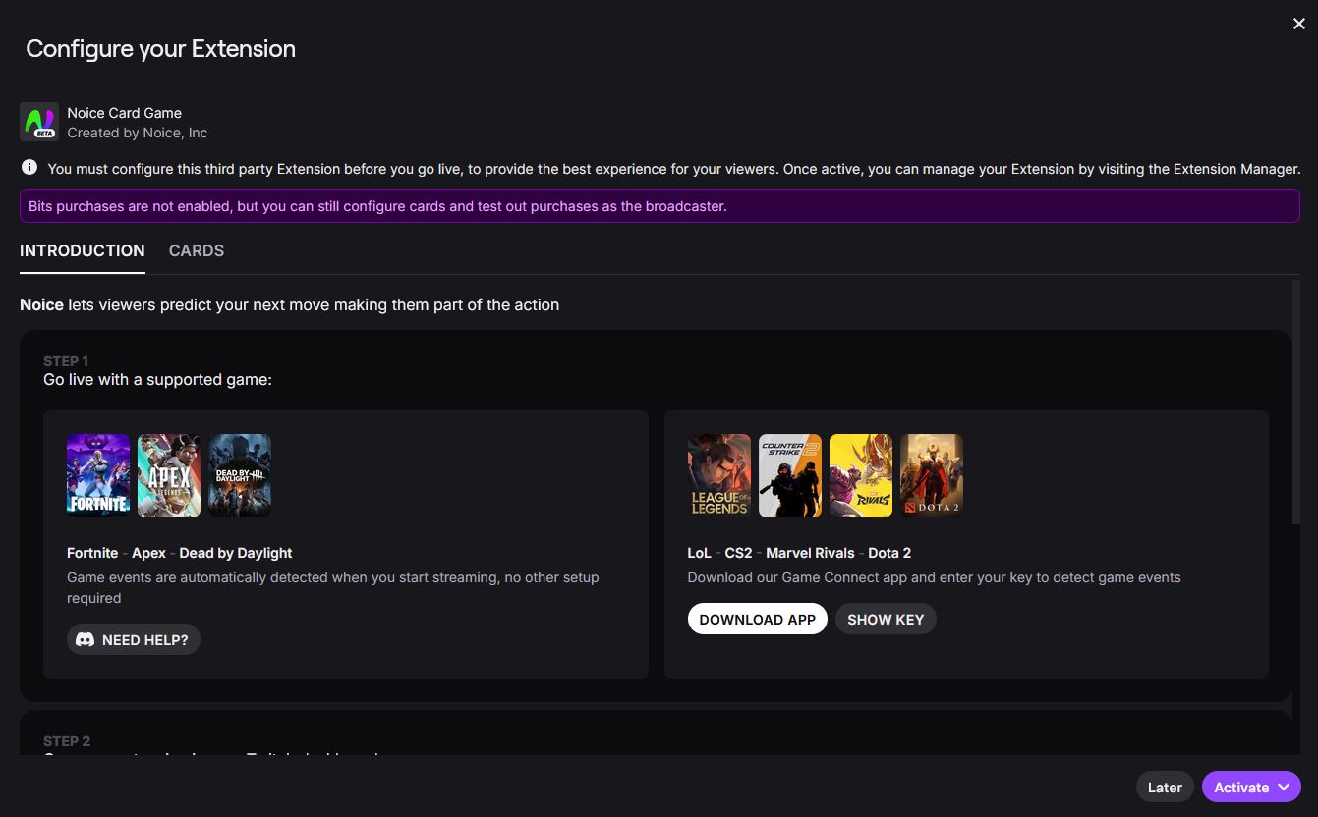Switch to the CARDS tab

click(197, 251)
